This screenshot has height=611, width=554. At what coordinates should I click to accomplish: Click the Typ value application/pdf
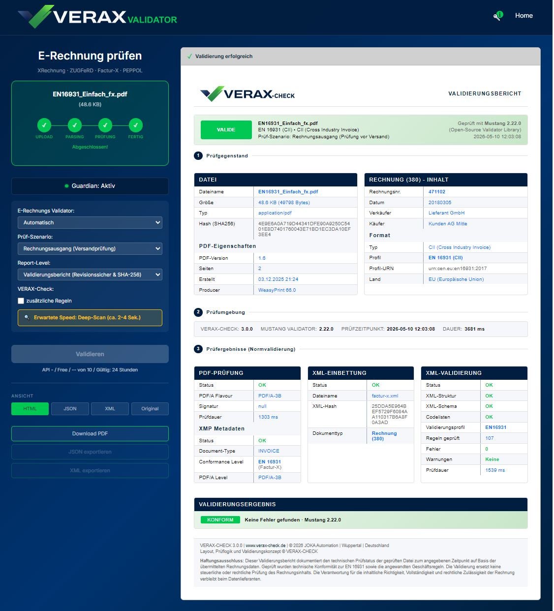(x=275, y=213)
